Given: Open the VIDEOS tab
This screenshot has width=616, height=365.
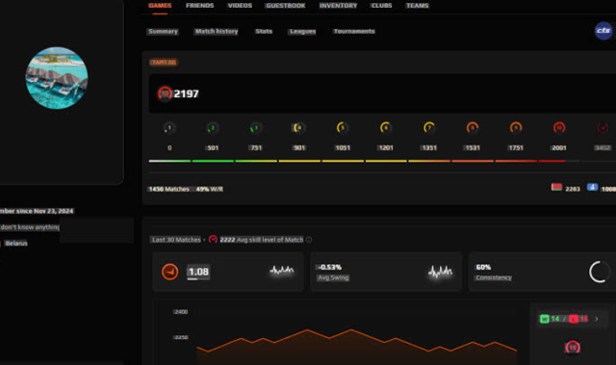Looking at the screenshot, I should click(x=240, y=6).
